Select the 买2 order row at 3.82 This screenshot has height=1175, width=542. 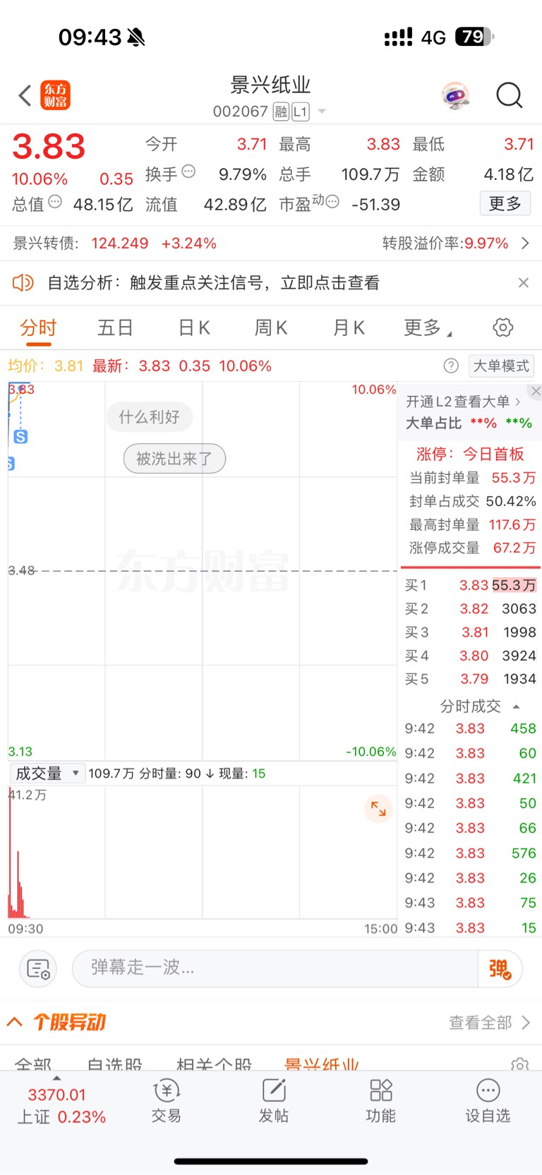(470, 608)
